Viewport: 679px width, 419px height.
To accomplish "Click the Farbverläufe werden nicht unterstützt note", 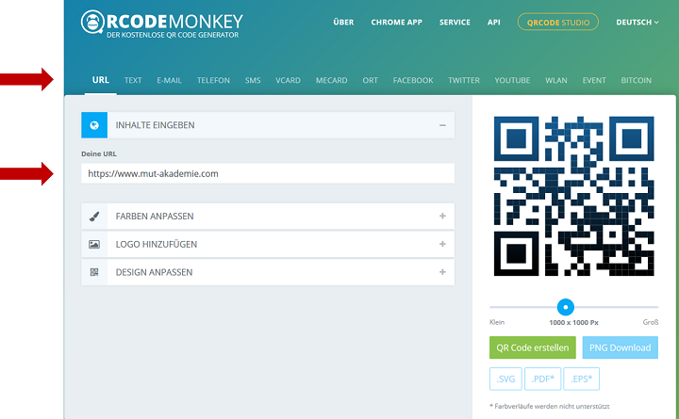I will (550, 406).
